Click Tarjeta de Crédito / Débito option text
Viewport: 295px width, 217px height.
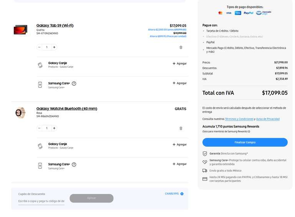222,31
